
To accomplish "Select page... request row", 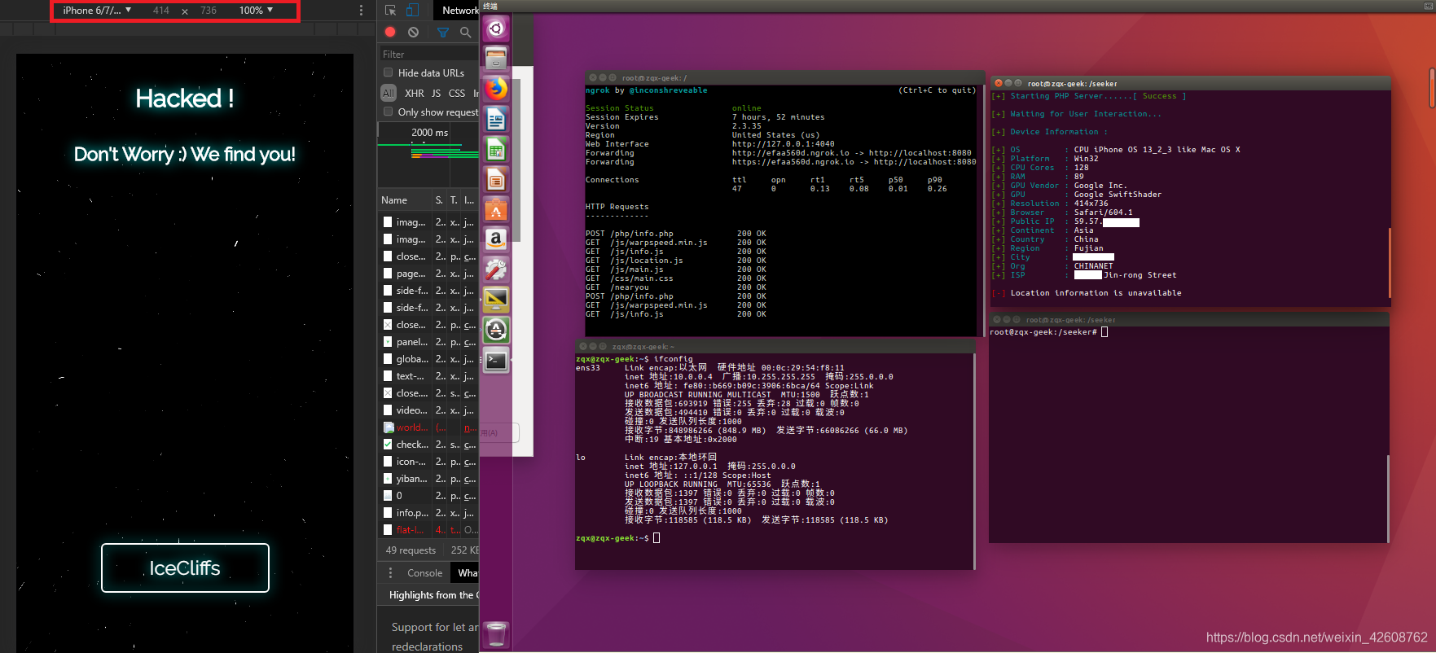I will coord(429,274).
